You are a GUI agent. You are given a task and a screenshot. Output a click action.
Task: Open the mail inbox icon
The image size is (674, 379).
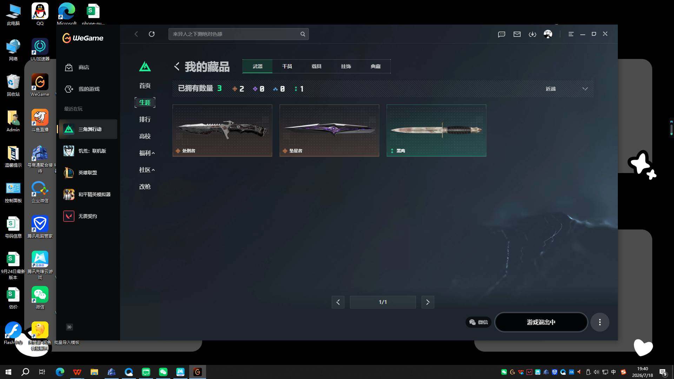517,34
